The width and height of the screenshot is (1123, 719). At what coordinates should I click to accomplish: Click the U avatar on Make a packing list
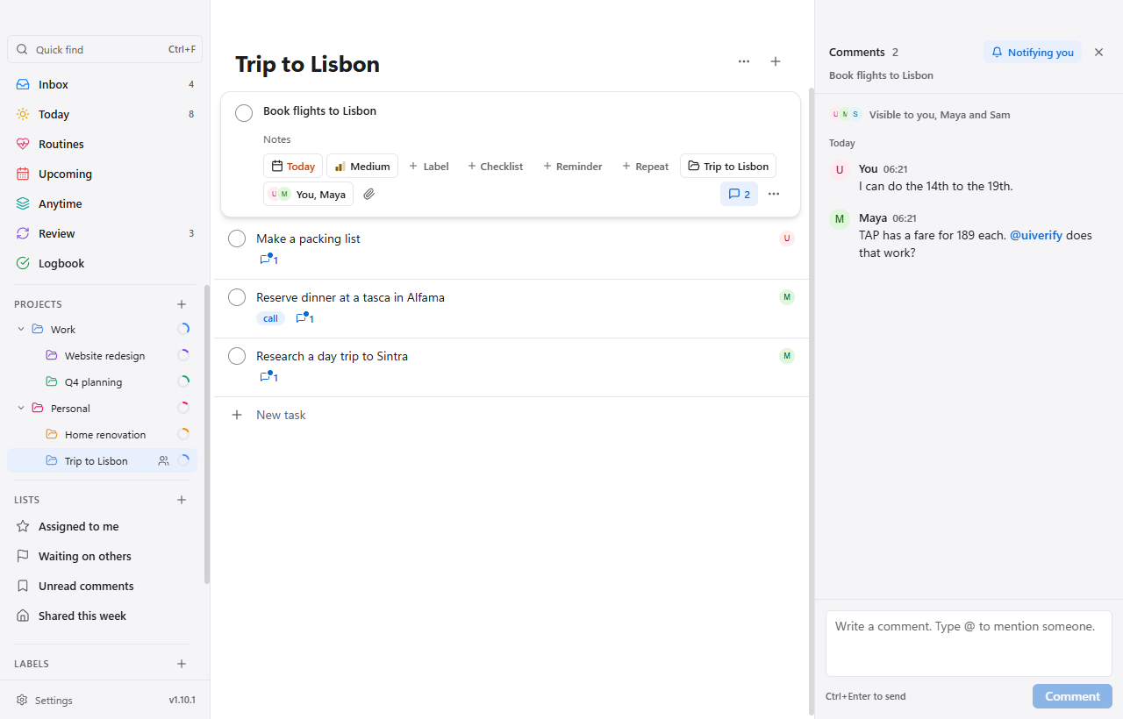[787, 238]
